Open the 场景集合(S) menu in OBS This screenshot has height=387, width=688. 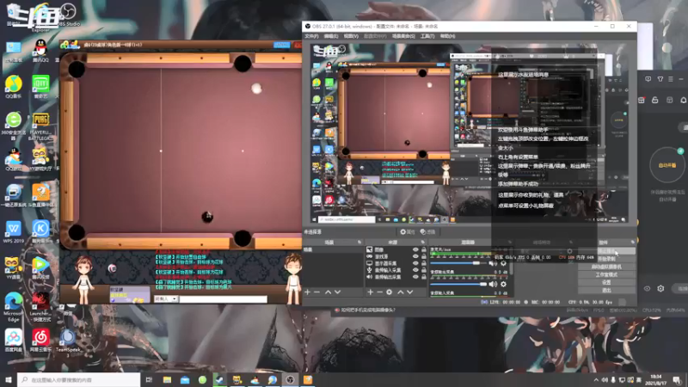point(403,36)
